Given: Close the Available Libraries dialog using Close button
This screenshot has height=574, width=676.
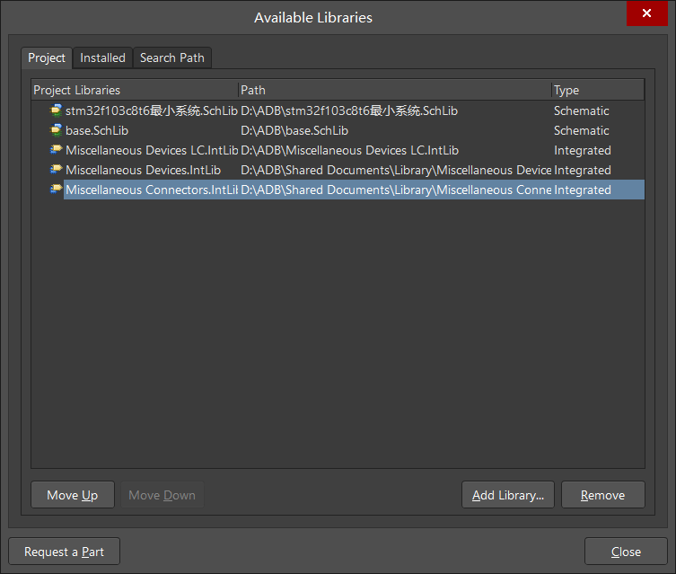Looking at the screenshot, I should [626, 552].
